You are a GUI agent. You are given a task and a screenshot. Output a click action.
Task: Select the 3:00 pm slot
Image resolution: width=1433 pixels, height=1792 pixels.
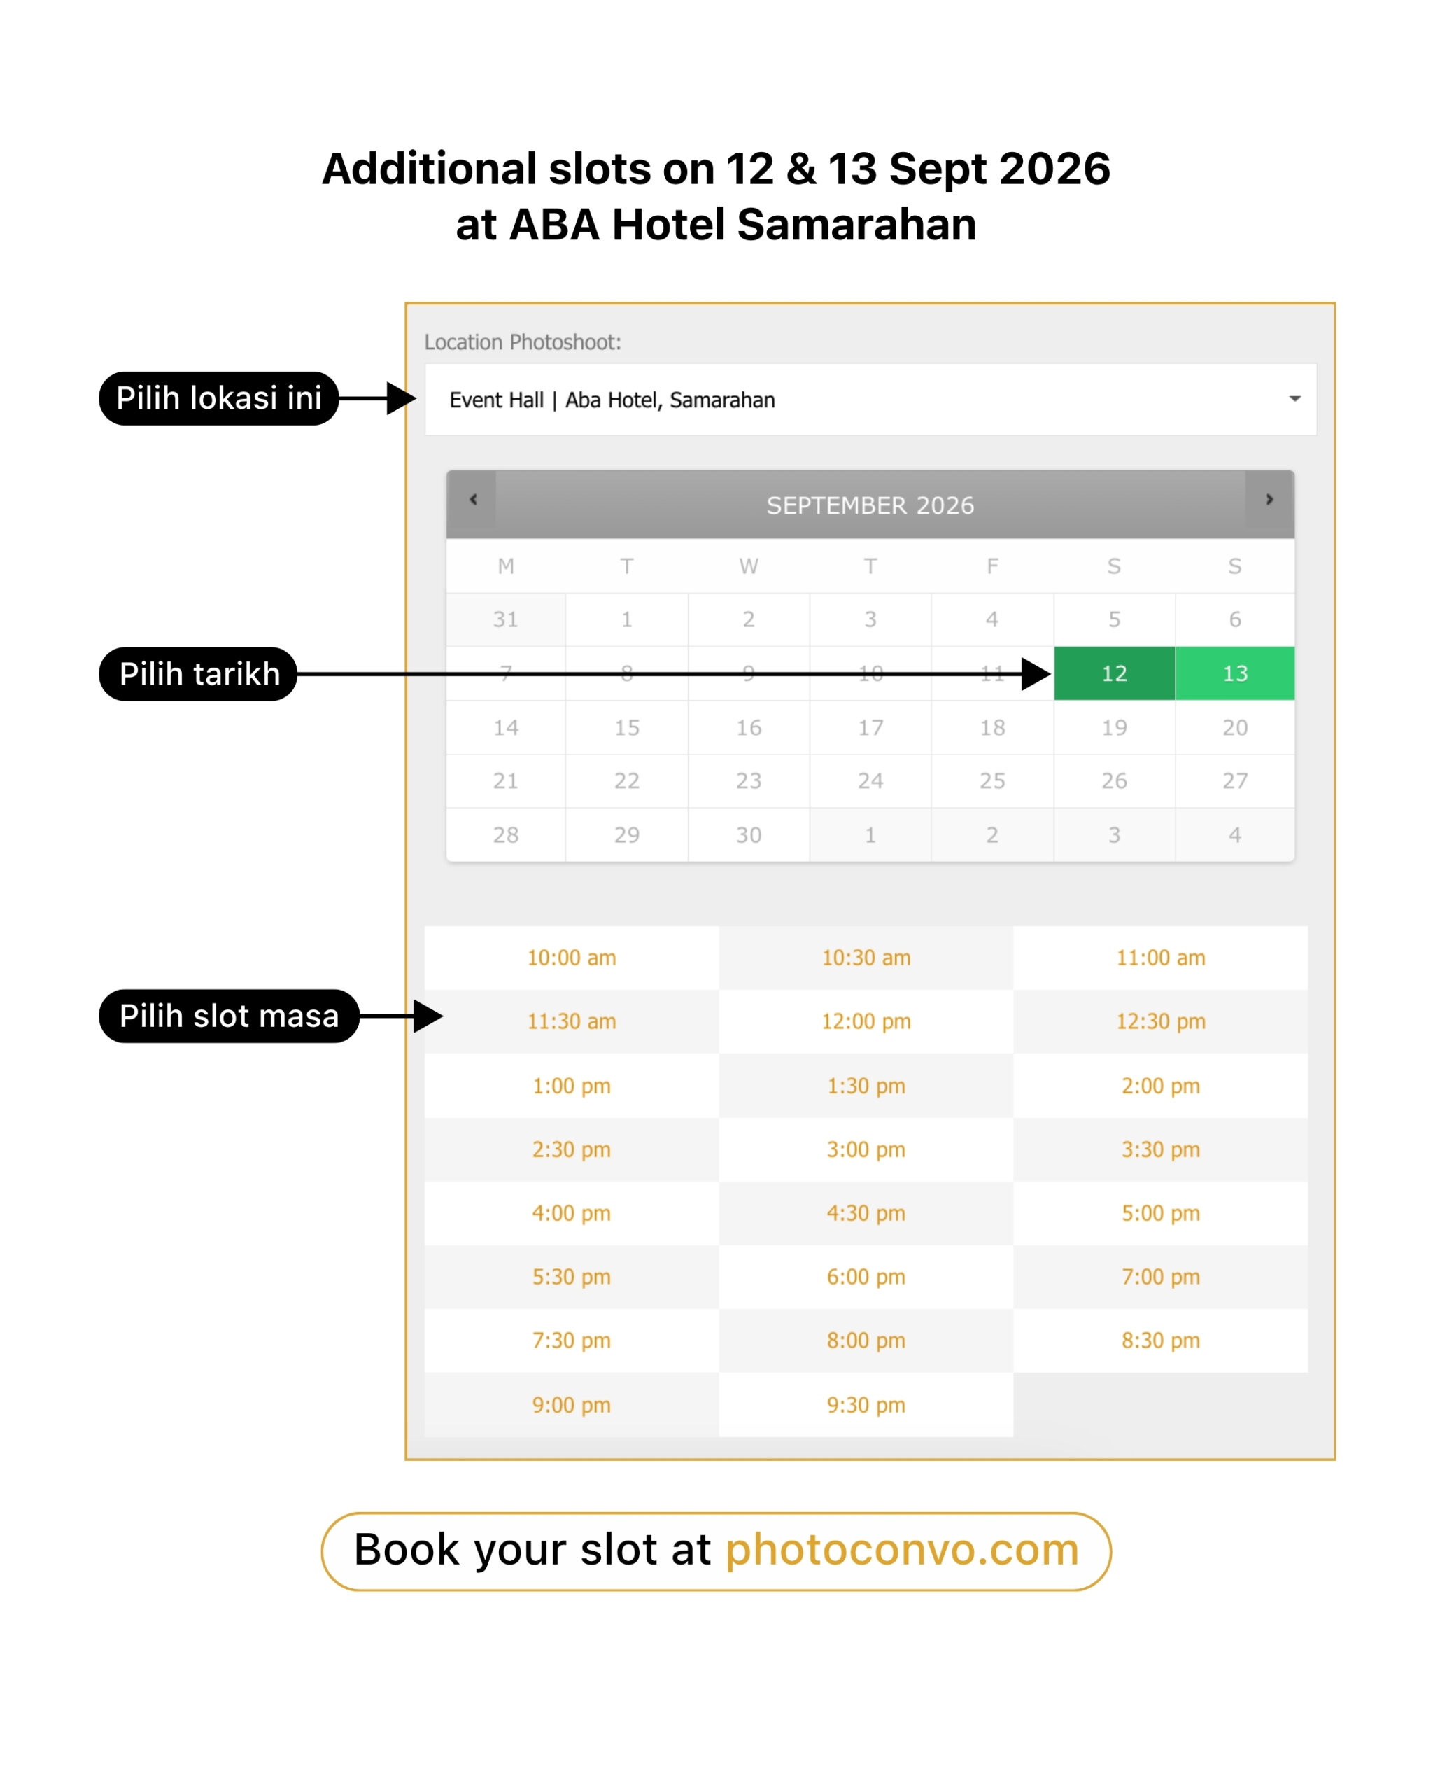coord(866,1149)
